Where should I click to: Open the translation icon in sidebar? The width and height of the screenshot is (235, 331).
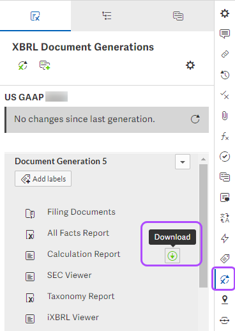225,218
